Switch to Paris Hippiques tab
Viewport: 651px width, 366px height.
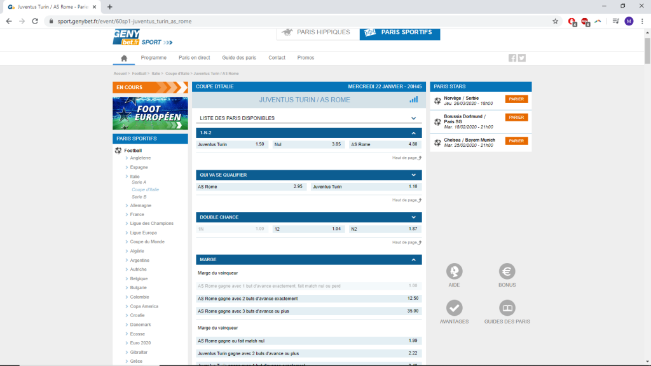318,33
